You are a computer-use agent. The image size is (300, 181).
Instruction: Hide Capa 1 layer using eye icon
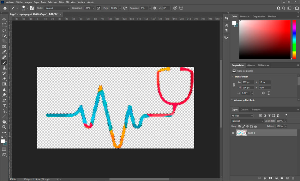[233, 133]
